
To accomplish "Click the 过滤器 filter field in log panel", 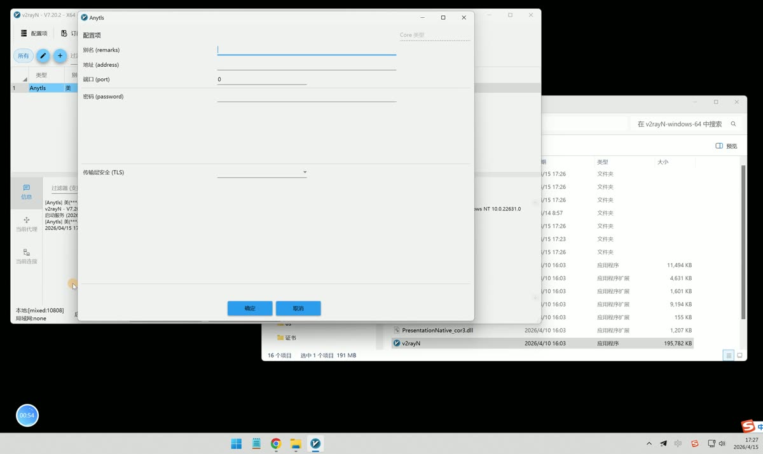I will (64, 188).
